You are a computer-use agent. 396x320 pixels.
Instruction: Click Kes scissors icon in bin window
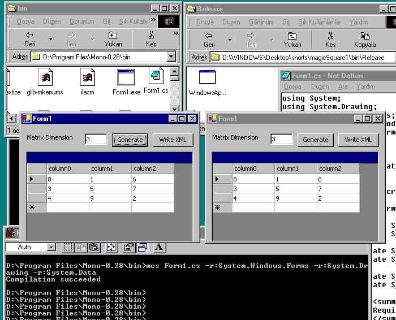coord(151,35)
